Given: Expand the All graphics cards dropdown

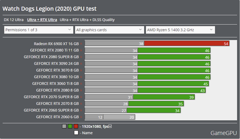Looking at the screenshot, I should [109, 30].
